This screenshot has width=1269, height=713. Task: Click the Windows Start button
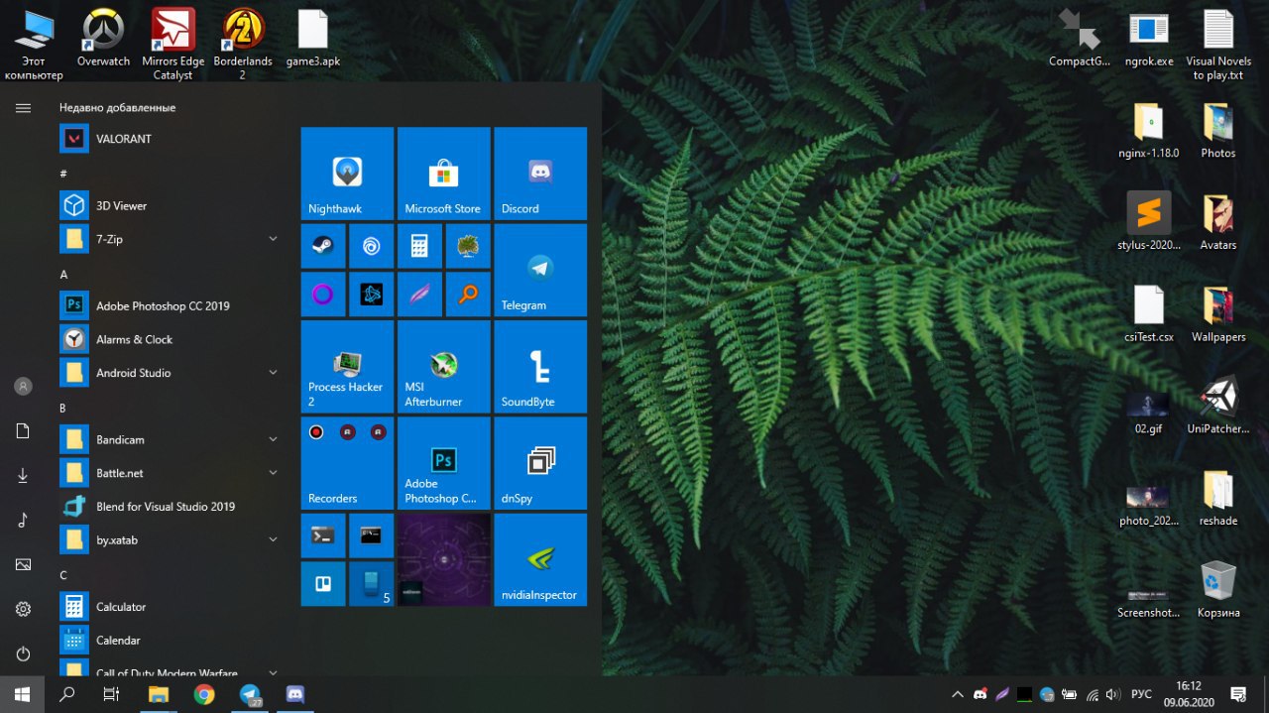click(22, 694)
